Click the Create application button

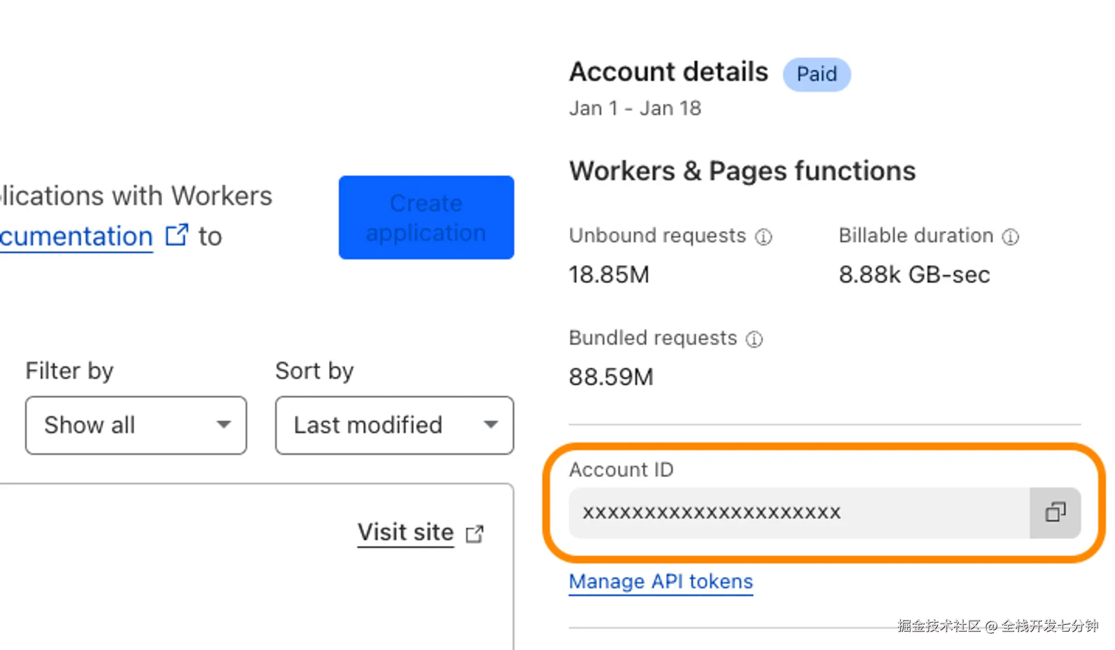[426, 218]
